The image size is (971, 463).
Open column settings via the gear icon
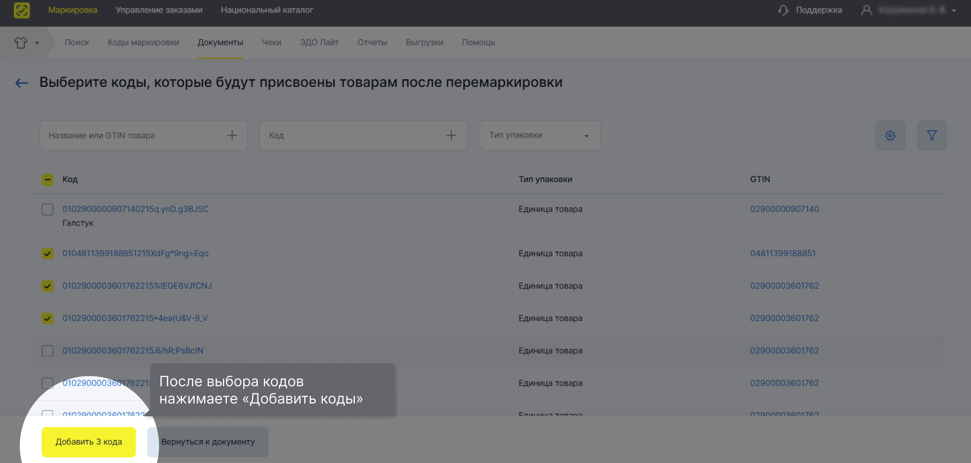click(890, 135)
